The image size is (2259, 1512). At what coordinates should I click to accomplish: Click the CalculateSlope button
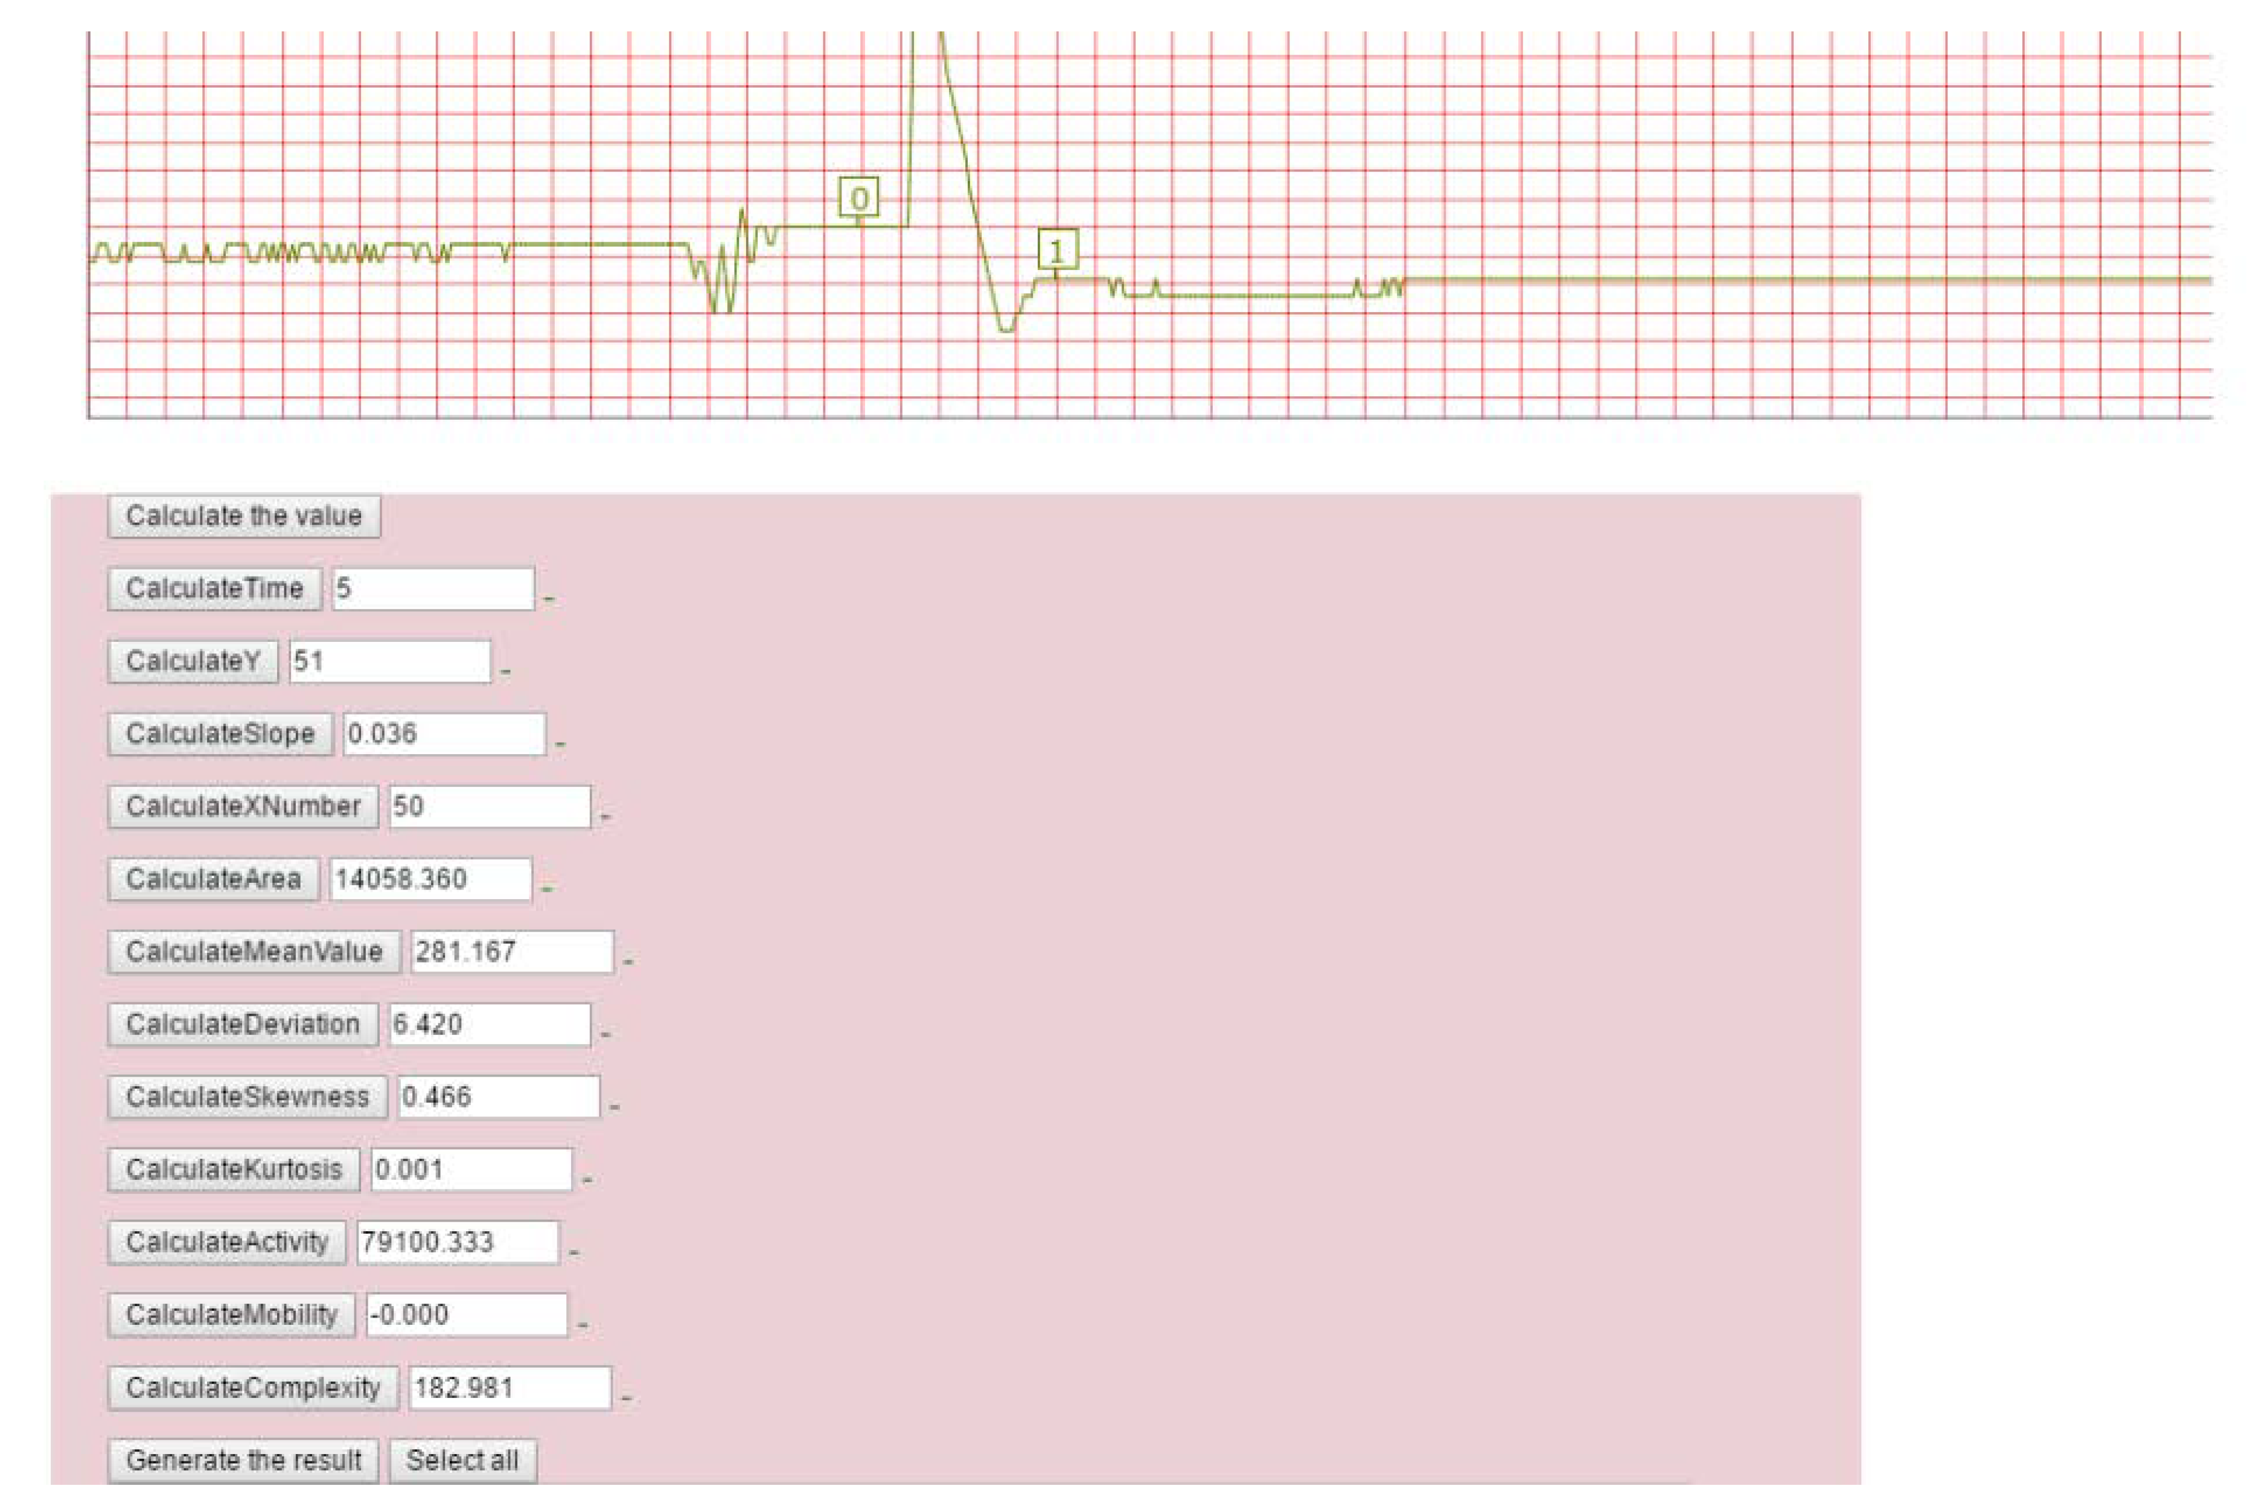(x=220, y=734)
